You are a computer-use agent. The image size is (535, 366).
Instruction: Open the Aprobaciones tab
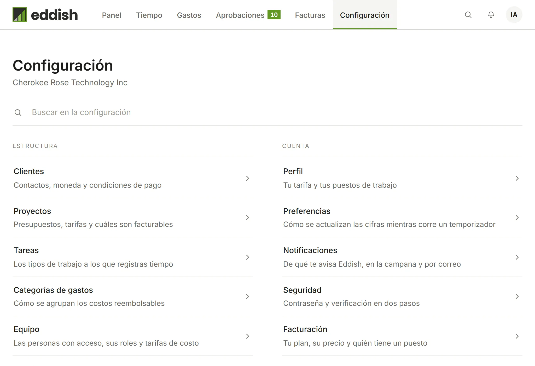pos(248,15)
